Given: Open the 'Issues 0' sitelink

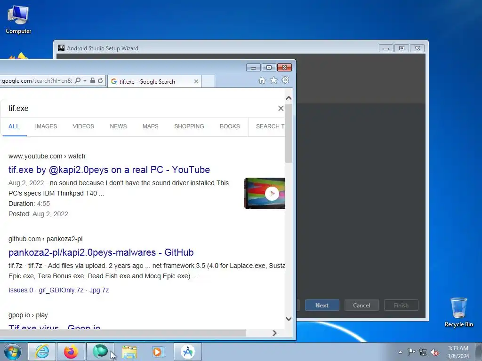Looking at the screenshot, I should tap(21, 290).
